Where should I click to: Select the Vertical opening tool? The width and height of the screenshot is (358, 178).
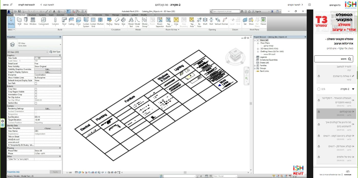[218, 21]
